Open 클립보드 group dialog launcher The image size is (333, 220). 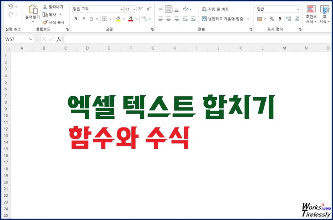(x=67, y=30)
